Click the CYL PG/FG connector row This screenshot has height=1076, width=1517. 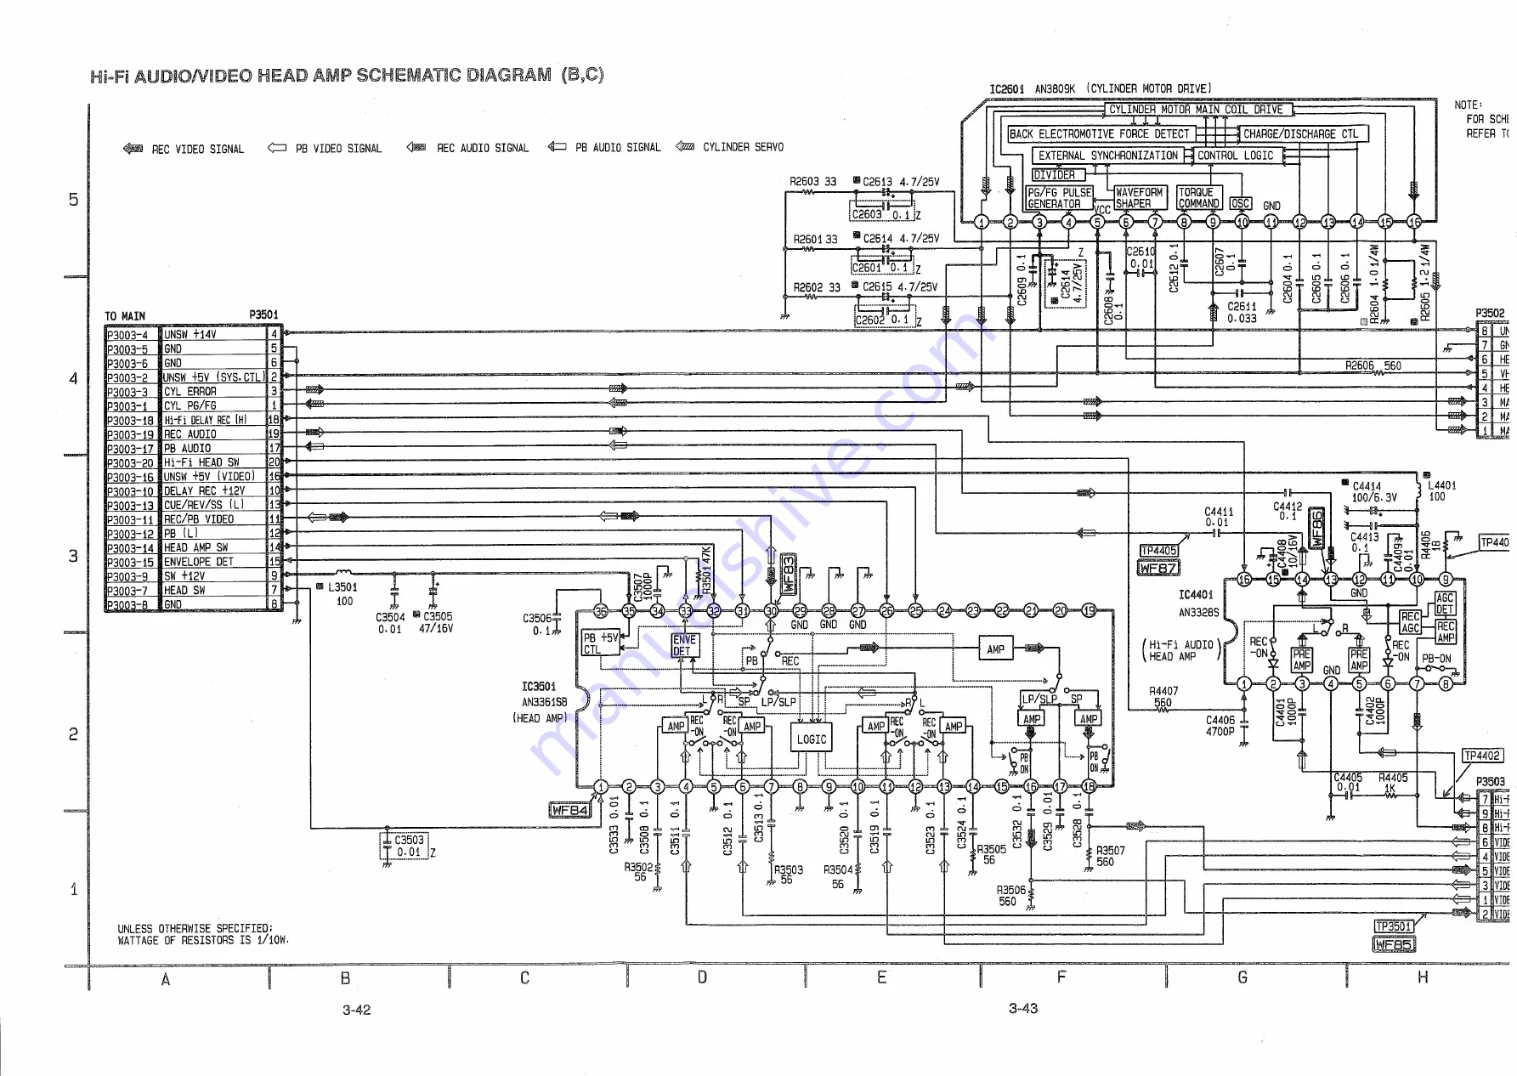click(x=193, y=406)
